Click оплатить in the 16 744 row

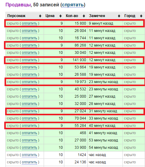pyautogui.click(x=29, y=38)
